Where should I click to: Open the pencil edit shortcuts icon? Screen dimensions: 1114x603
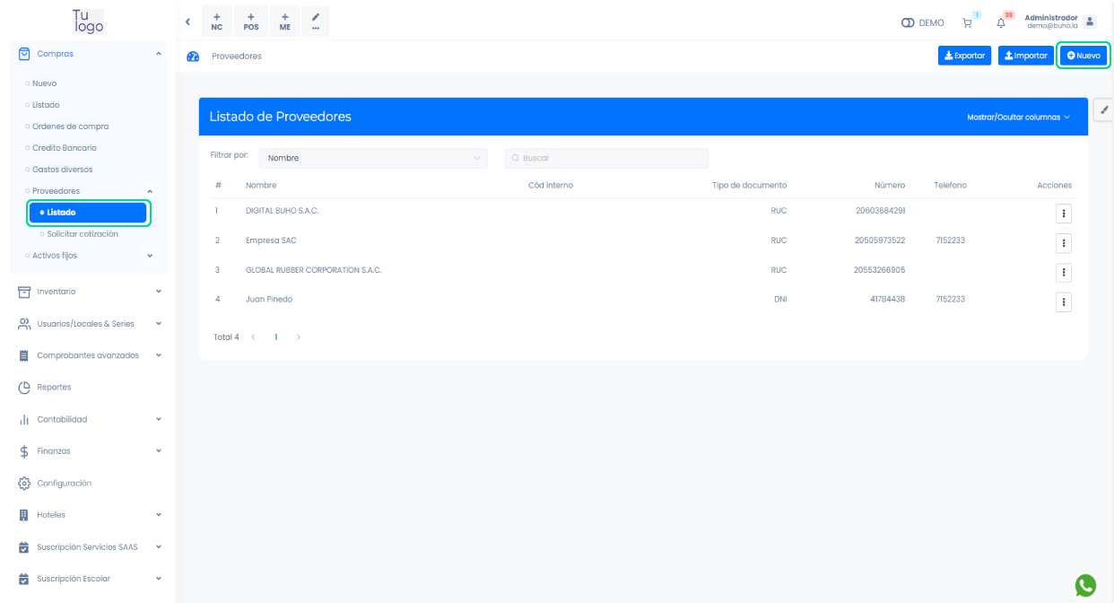tap(316, 22)
